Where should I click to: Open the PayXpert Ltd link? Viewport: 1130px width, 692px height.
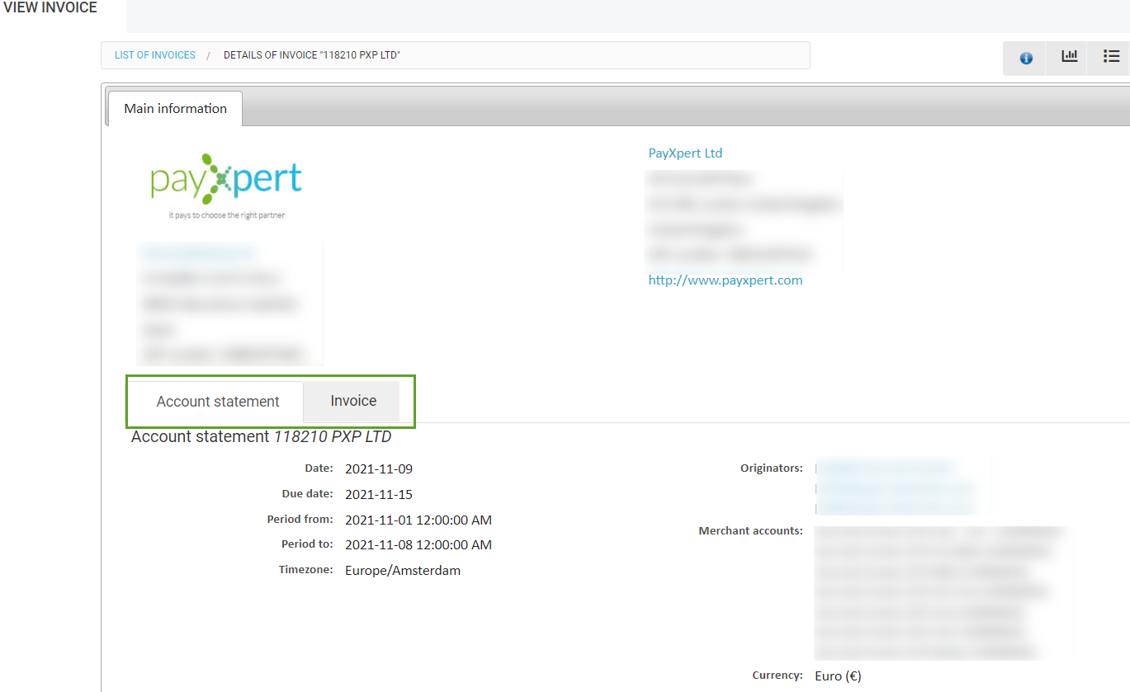pos(685,153)
